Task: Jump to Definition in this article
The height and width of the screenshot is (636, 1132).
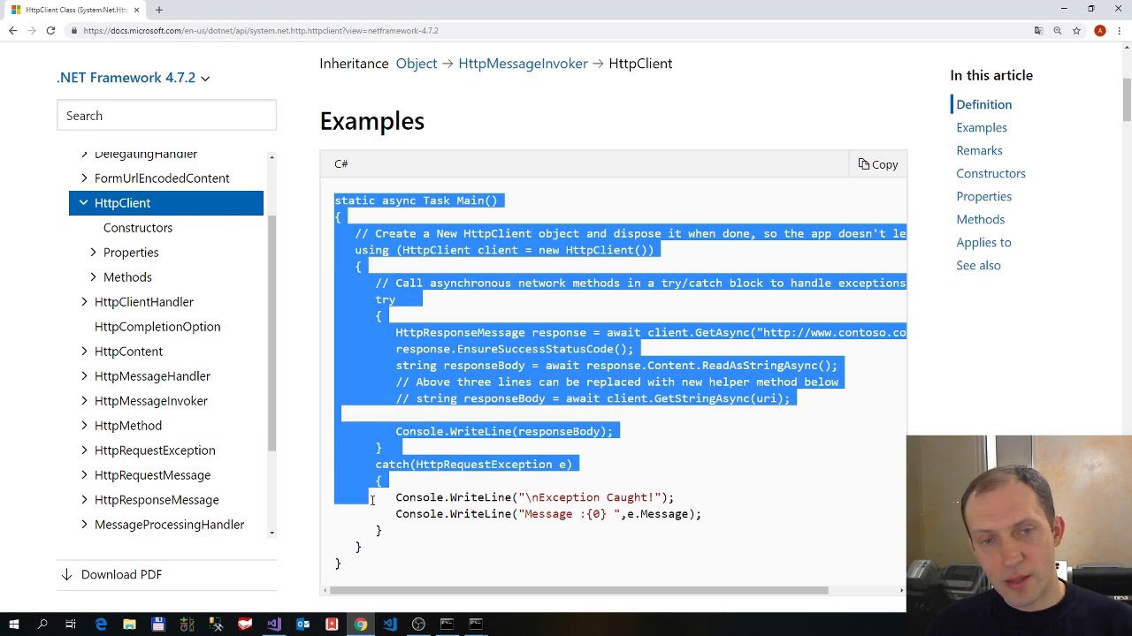Action: point(983,104)
